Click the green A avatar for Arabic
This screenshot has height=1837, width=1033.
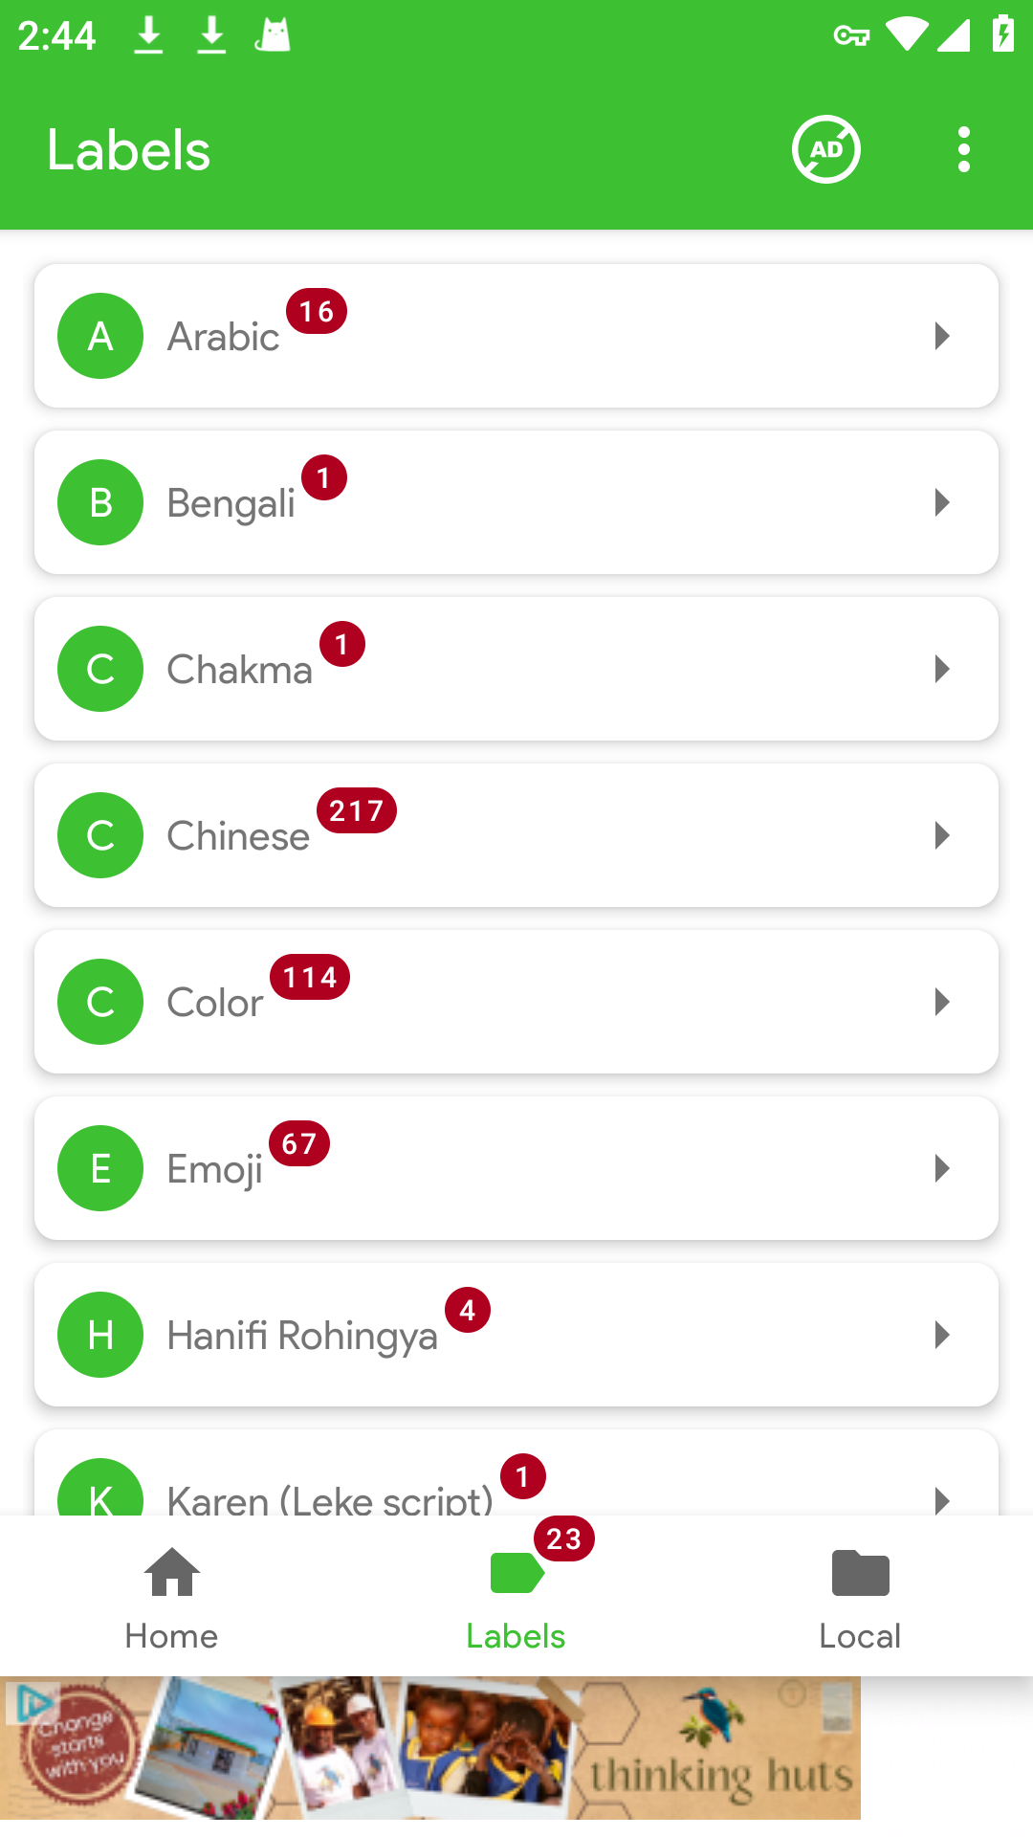pos(100,336)
